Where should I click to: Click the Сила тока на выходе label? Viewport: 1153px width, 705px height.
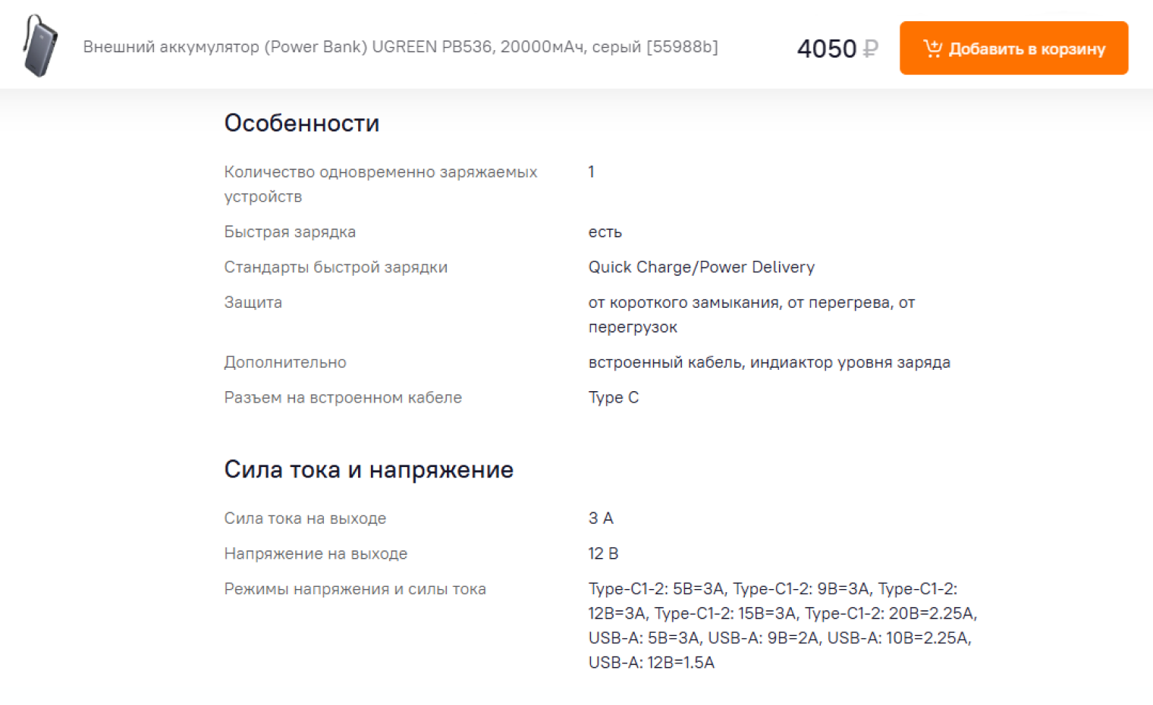305,519
